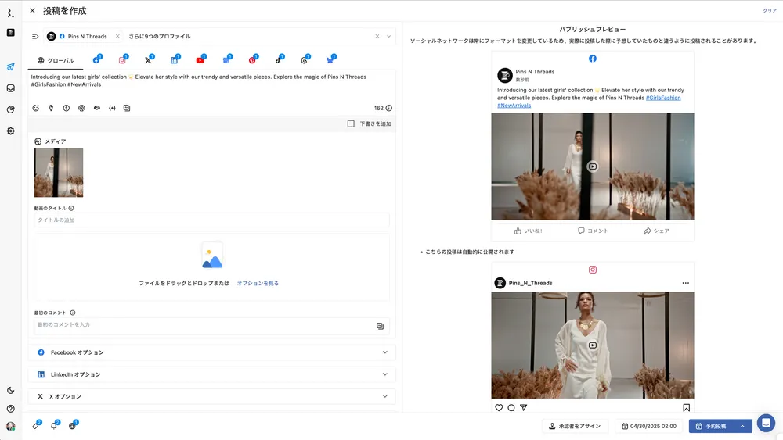Switch to the LinkedIn network tab
The image size is (783, 440).
coord(175,60)
